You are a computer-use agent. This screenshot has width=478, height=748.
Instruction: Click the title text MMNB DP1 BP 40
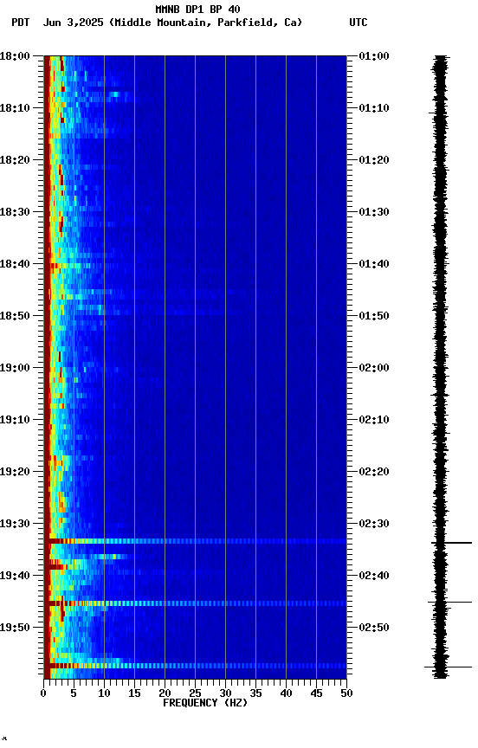click(197, 9)
